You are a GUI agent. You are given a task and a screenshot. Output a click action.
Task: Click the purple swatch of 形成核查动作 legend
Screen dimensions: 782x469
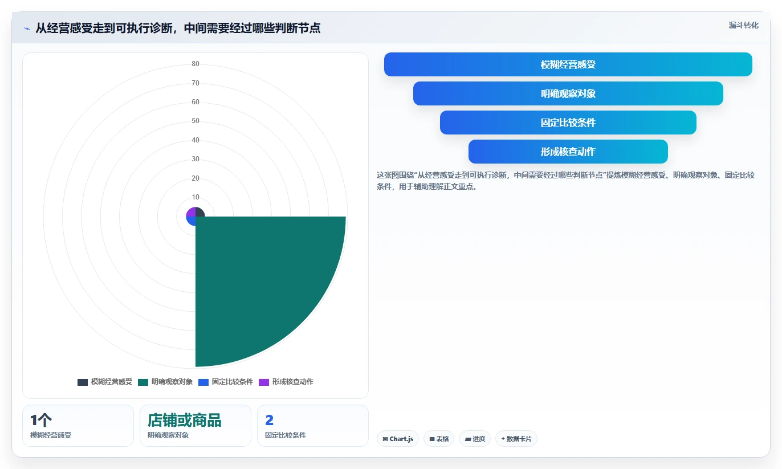tap(264, 382)
